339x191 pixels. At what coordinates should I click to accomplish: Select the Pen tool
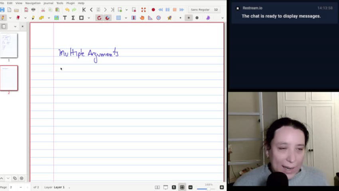[x=3, y=18]
